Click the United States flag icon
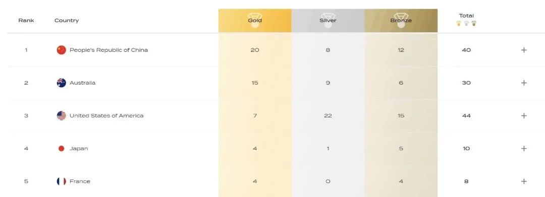 [61, 115]
